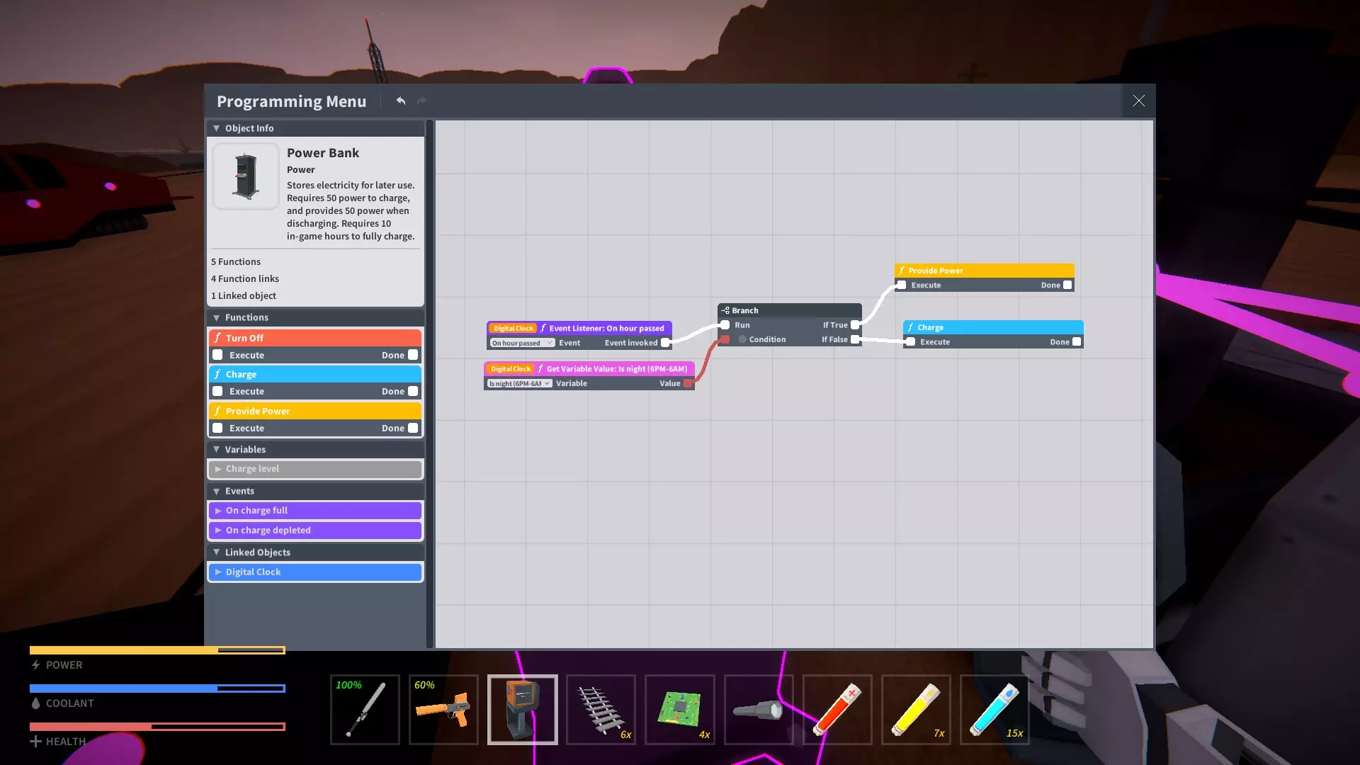The width and height of the screenshot is (1360, 765).
Task: Select the green circuit board item
Action: 679,710
